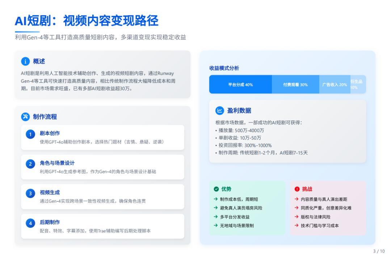Click the 投资回报率: 300%-1000% bullet

click(244, 145)
